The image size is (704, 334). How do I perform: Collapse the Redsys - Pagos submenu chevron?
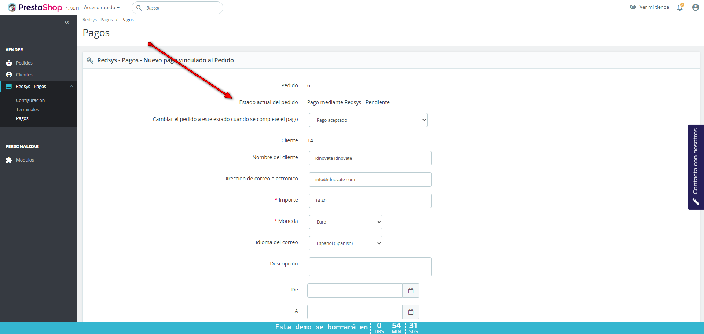click(x=71, y=87)
